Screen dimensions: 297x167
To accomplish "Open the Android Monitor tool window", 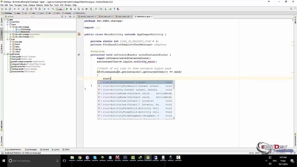I will pos(13,149).
